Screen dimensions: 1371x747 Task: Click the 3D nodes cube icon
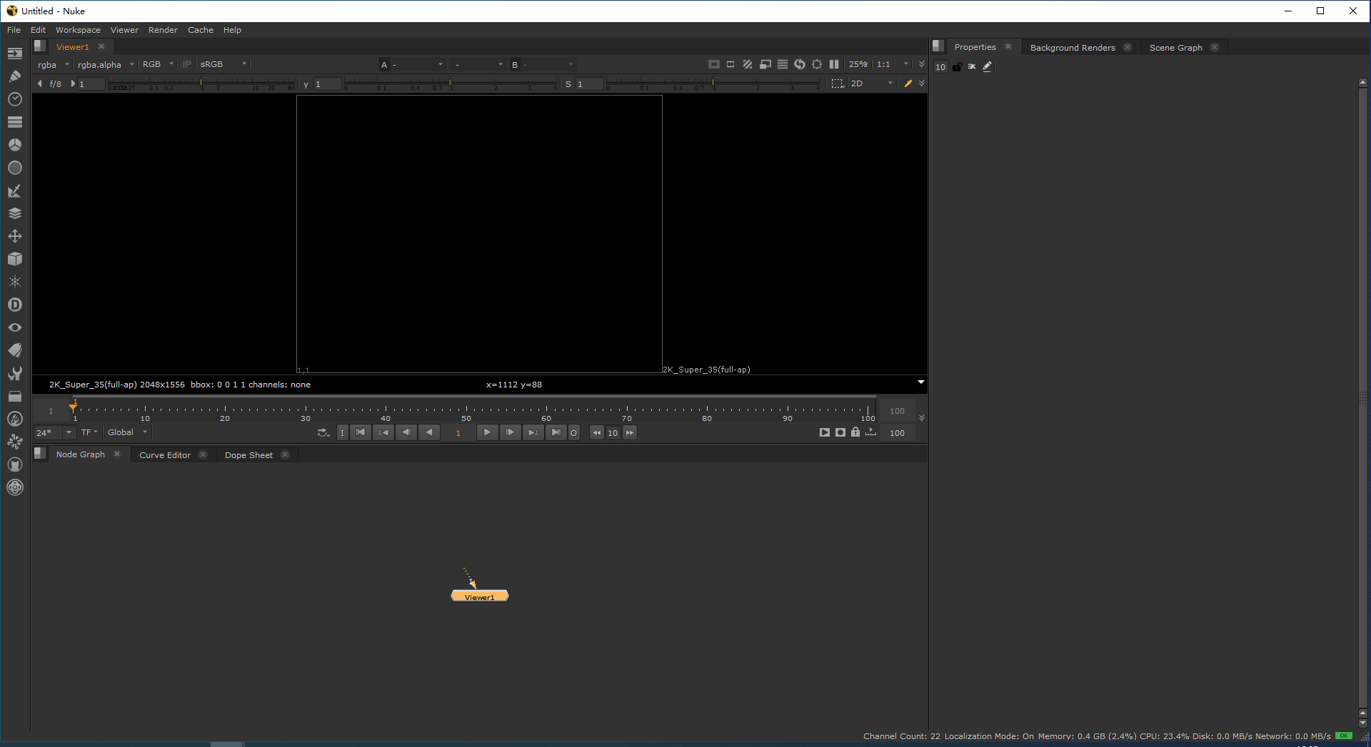(x=15, y=259)
